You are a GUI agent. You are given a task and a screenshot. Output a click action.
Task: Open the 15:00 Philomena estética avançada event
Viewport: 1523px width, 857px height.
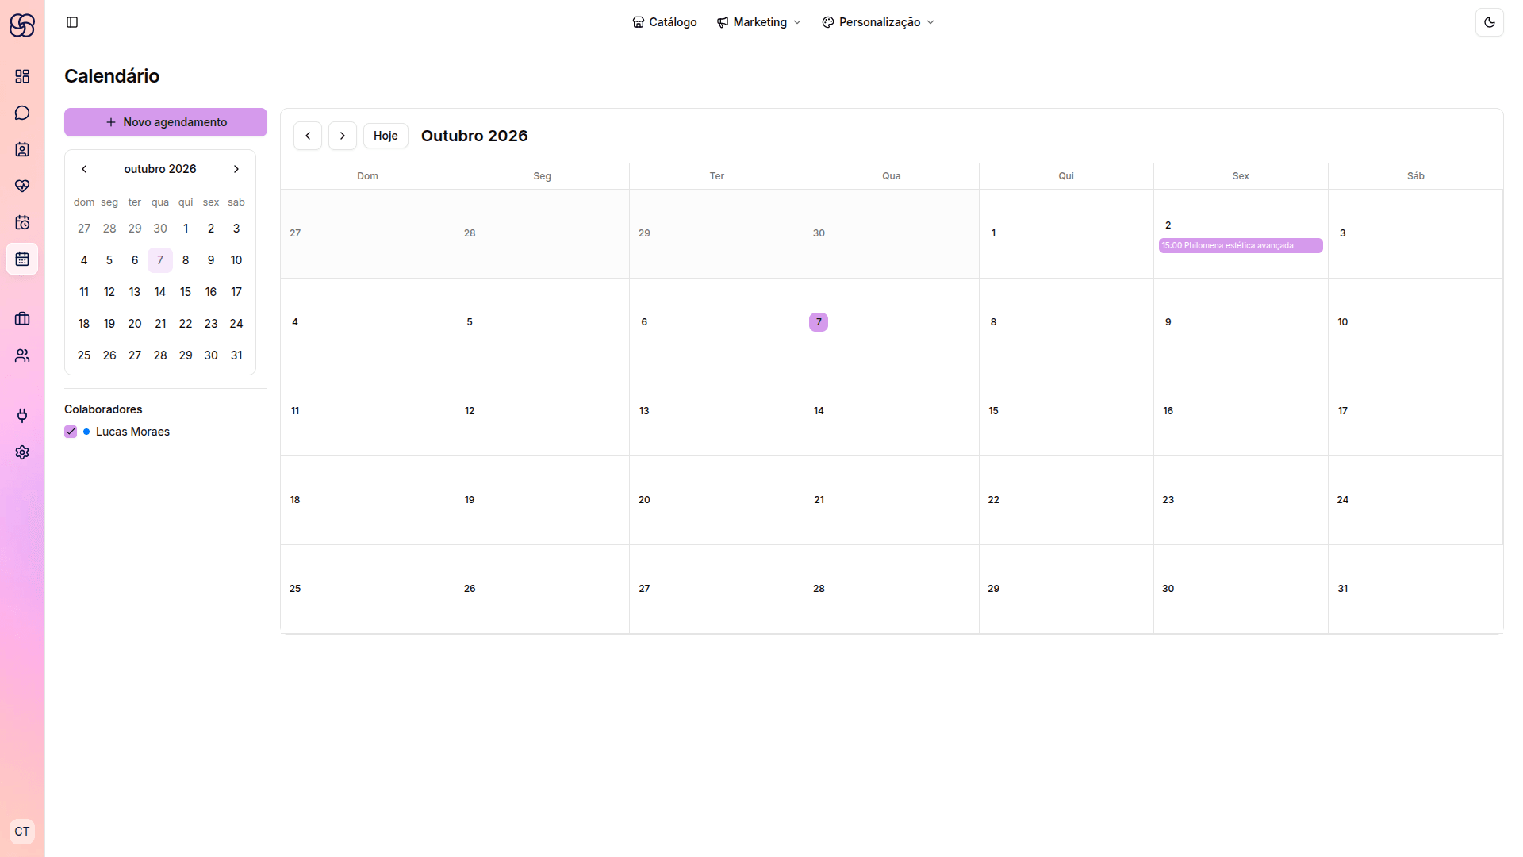pyautogui.click(x=1241, y=246)
